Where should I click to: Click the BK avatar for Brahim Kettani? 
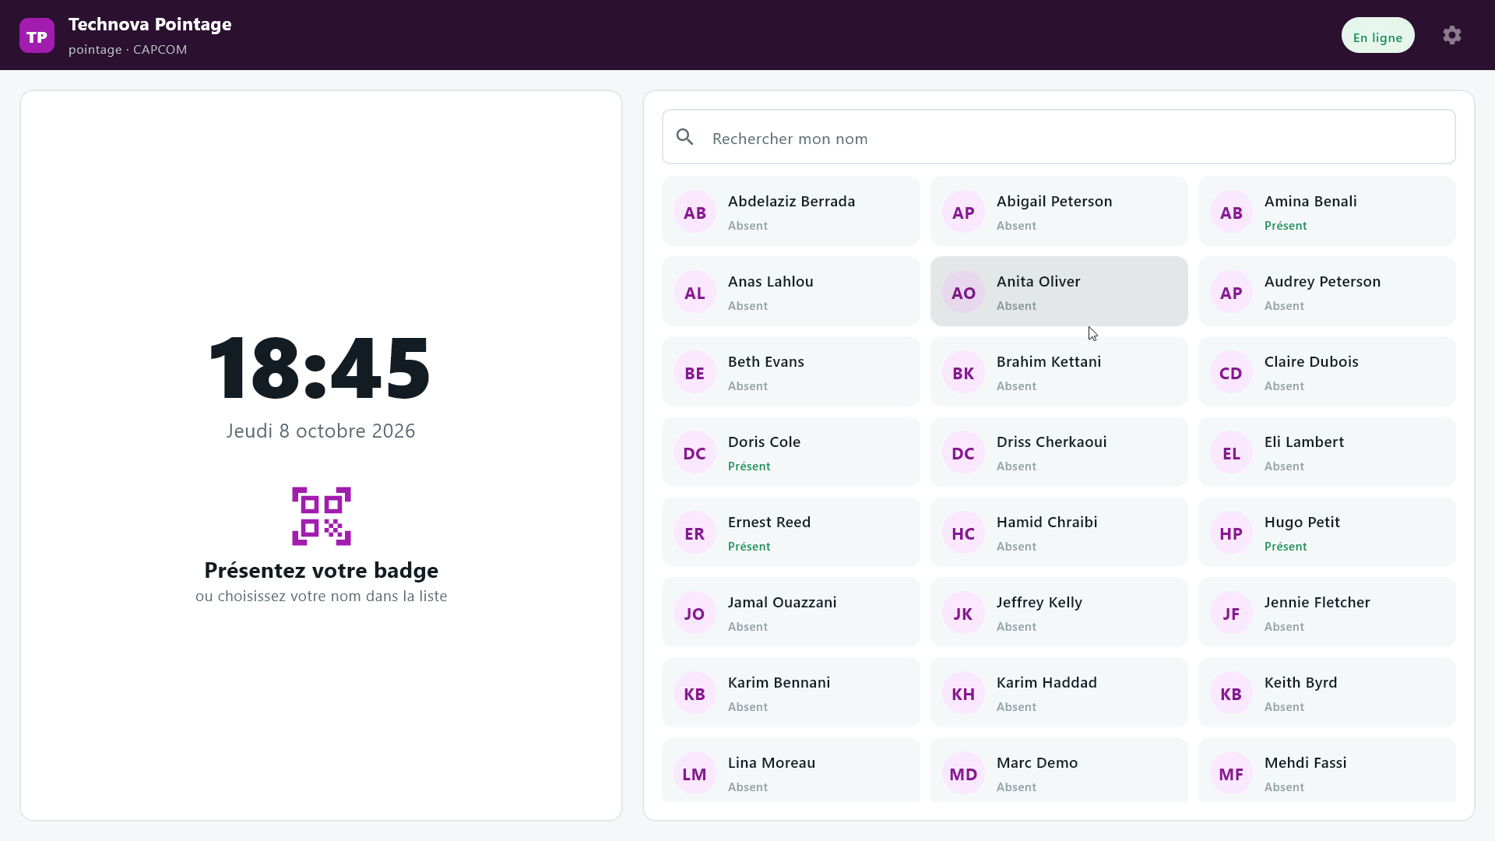click(963, 372)
